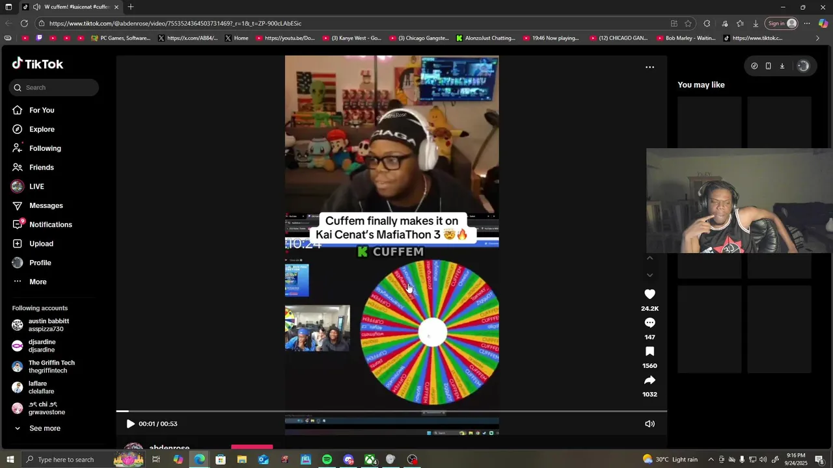The width and height of the screenshot is (833, 468).
Task: Open the LIVE section
Action: coord(36,187)
